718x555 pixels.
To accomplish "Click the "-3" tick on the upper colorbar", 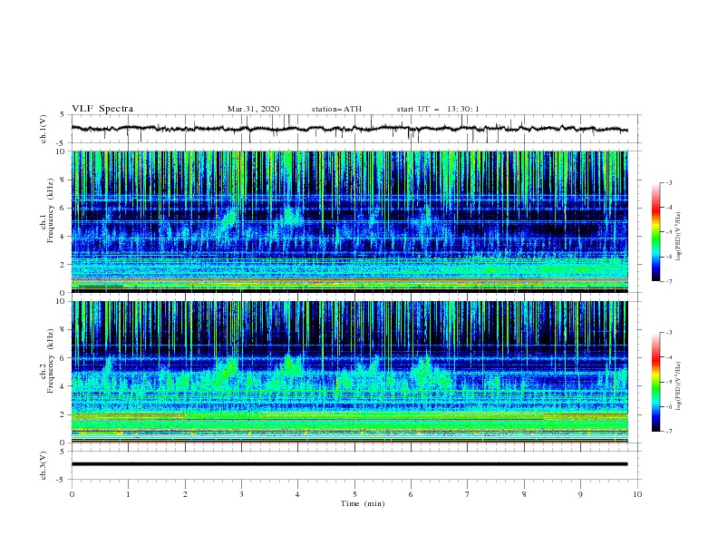I will pos(668,182).
